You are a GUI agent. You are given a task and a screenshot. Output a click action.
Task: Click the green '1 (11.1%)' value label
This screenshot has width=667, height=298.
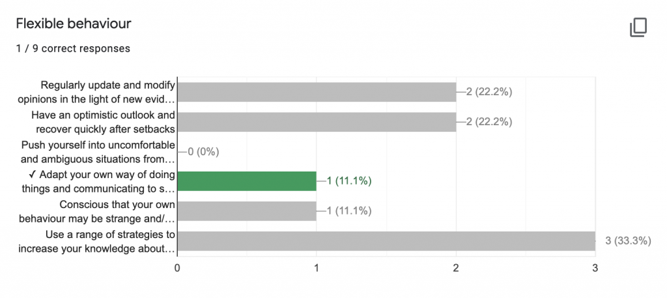tap(348, 181)
